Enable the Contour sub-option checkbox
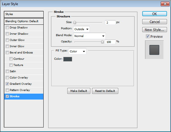Viewport: 171px width, 132px height. tap(11, 59)
